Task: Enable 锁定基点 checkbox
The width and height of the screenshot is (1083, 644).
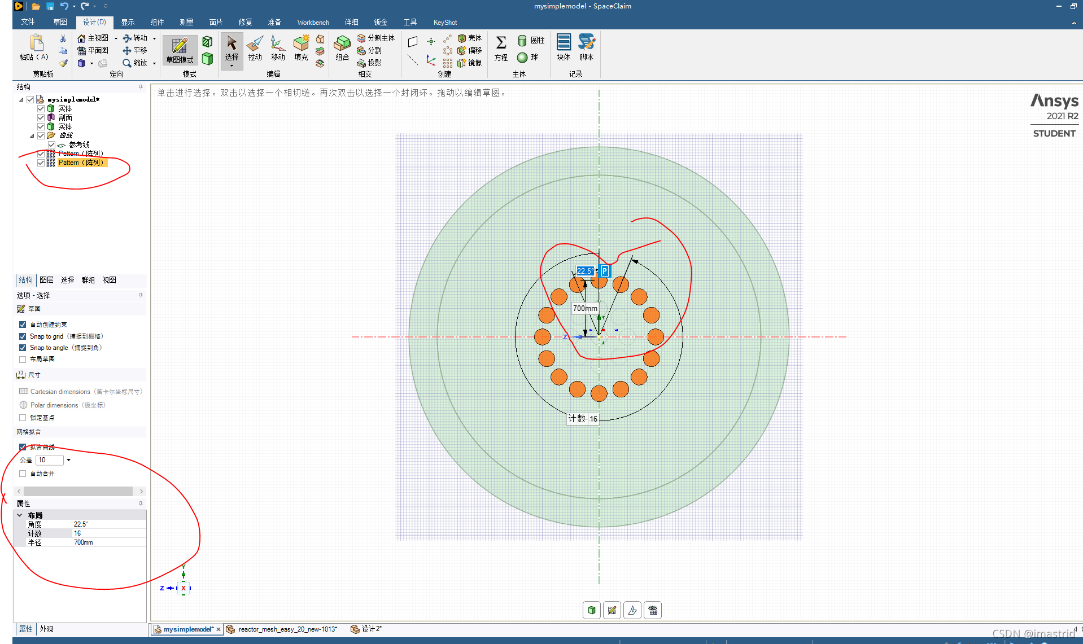Action: coord(23,418)
